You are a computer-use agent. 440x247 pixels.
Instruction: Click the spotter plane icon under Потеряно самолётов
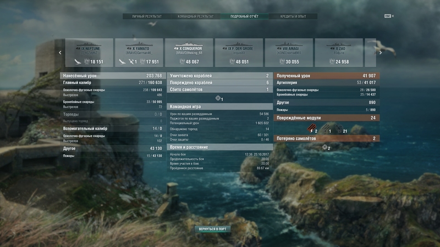[324, 147]
